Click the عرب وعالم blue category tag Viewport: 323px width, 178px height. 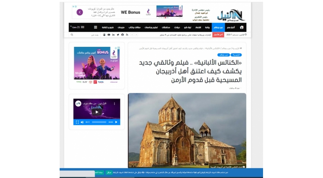click(224, 55)
